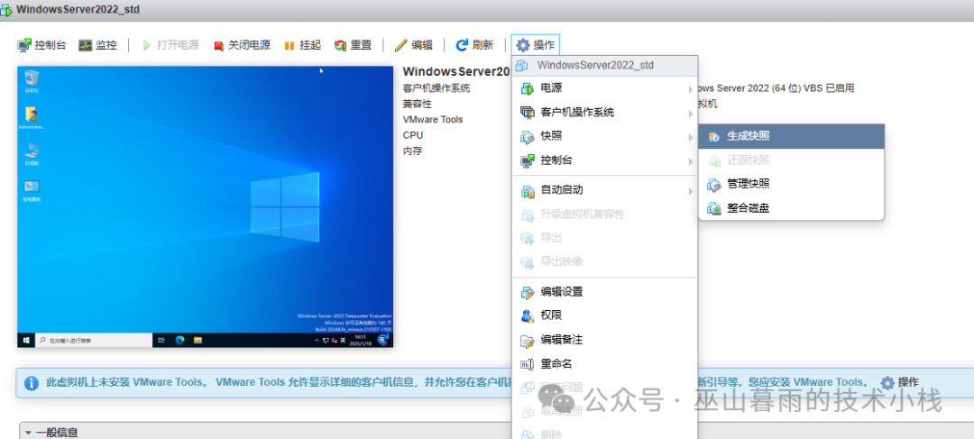Screen dimensions: 974x439
Task: Expand the 客户机操作系统 submenu
Action: coord(577,113)
